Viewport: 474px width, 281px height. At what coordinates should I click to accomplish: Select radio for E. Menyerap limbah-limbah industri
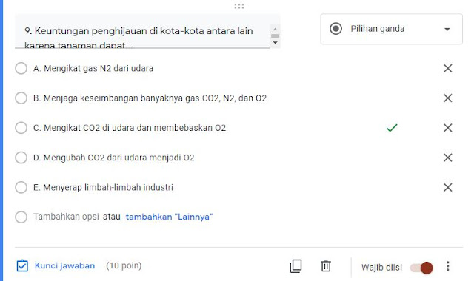point(21,187)
